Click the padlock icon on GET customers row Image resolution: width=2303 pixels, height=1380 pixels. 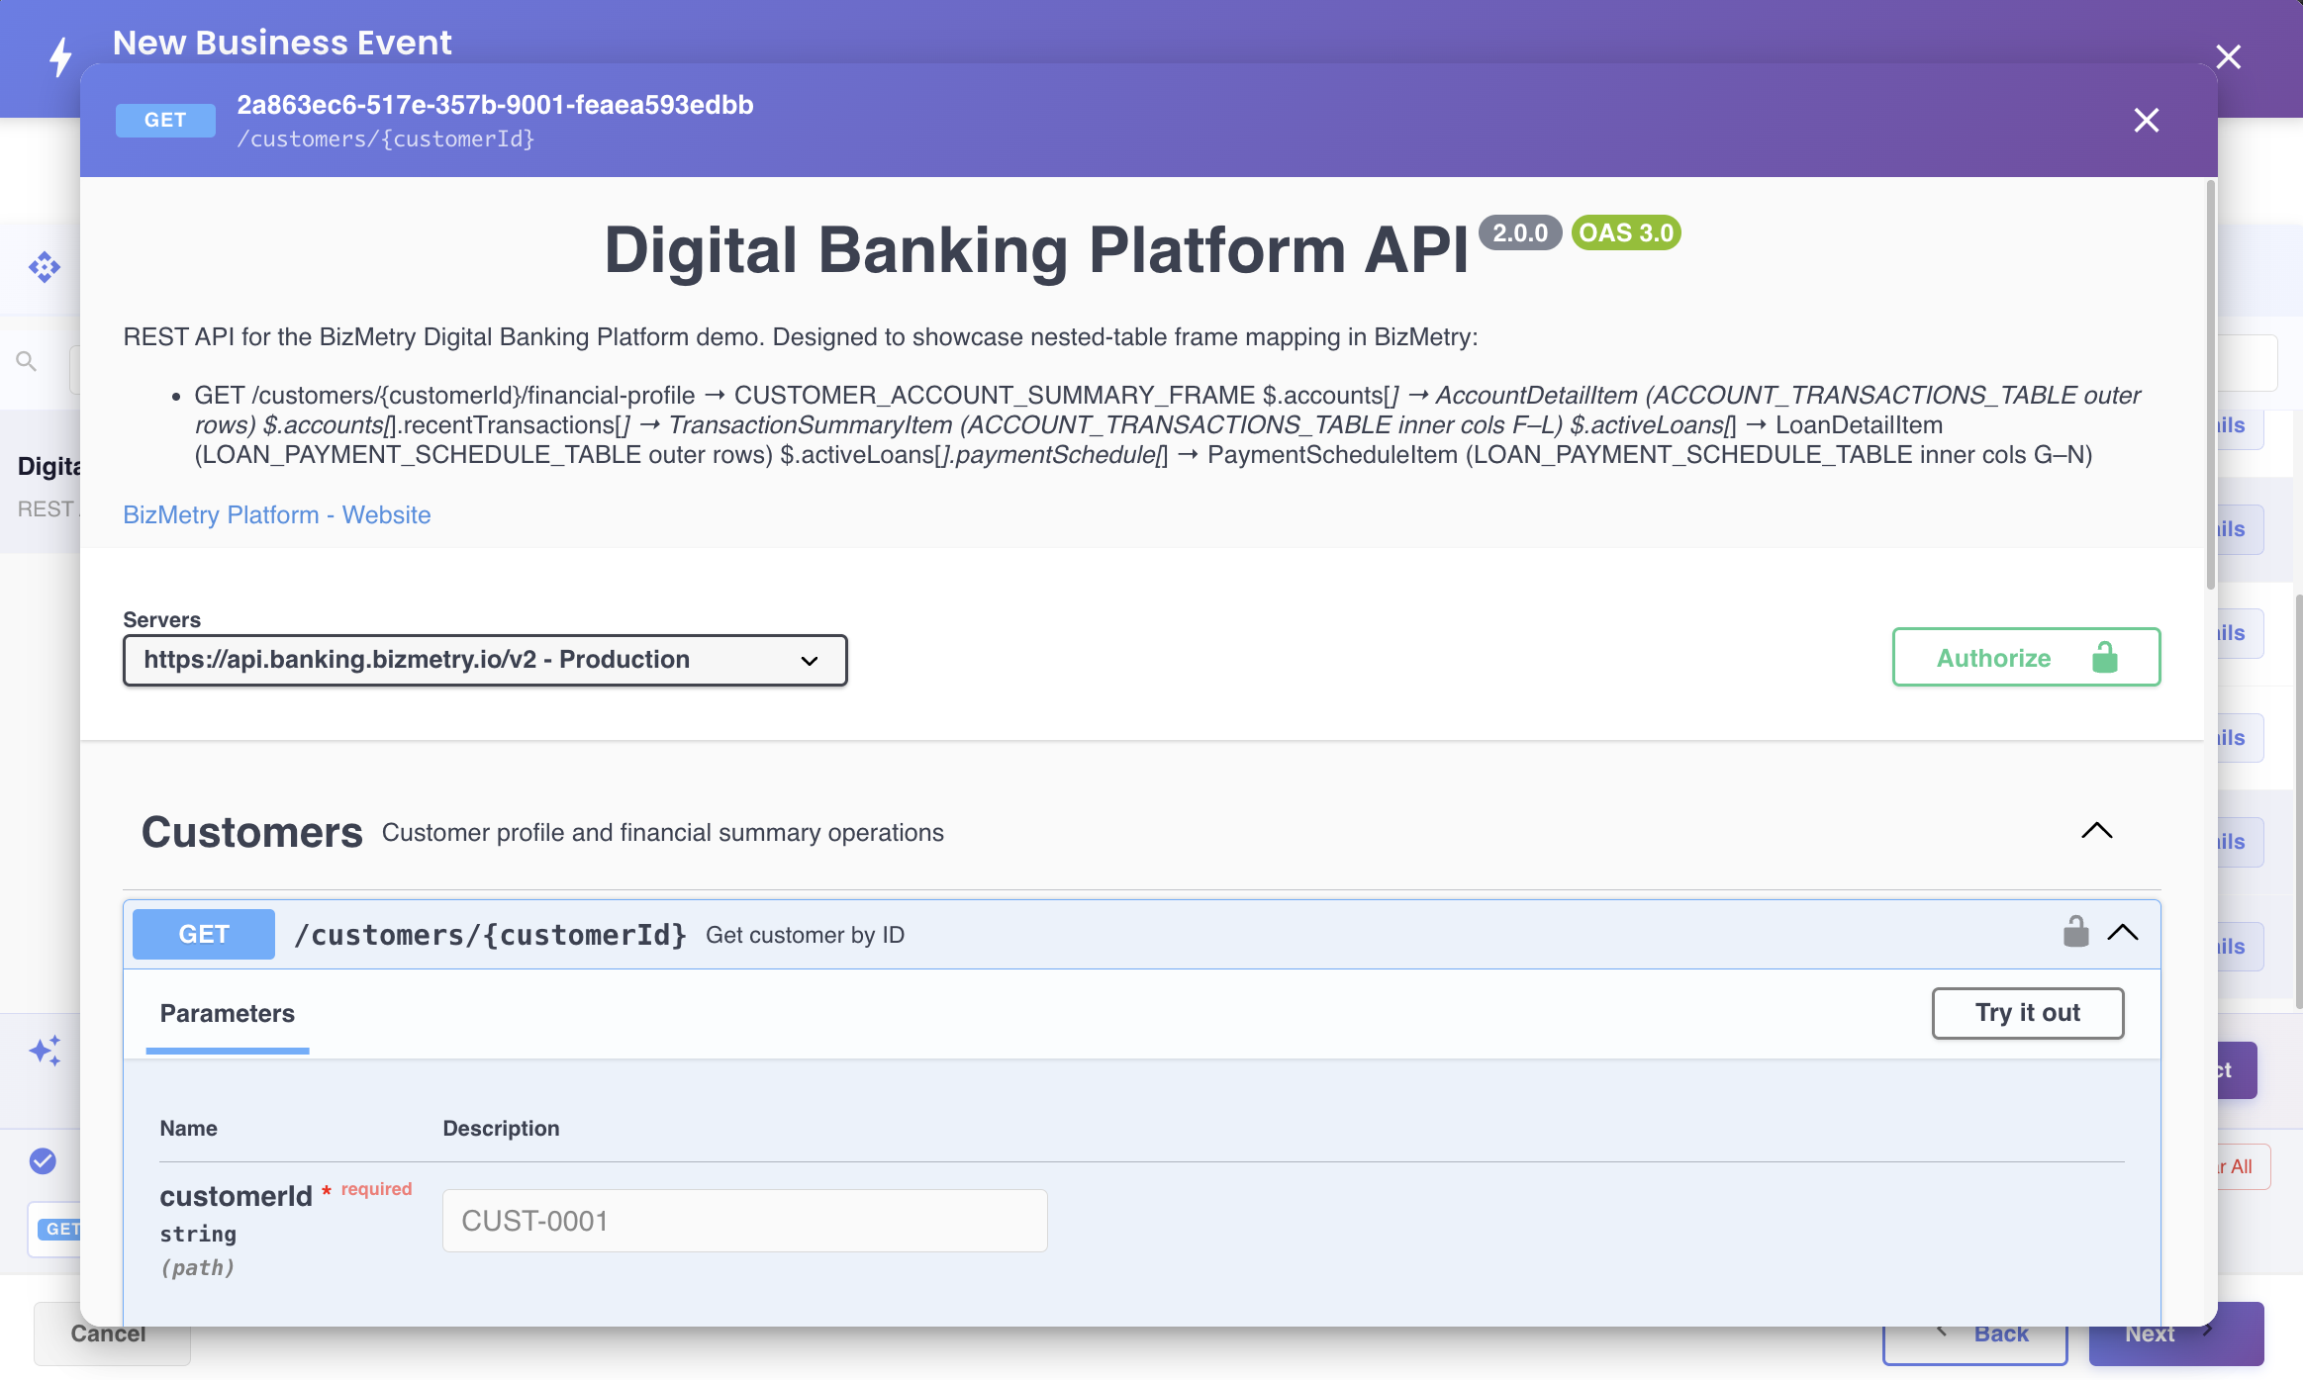click(x=2075, y=932)
